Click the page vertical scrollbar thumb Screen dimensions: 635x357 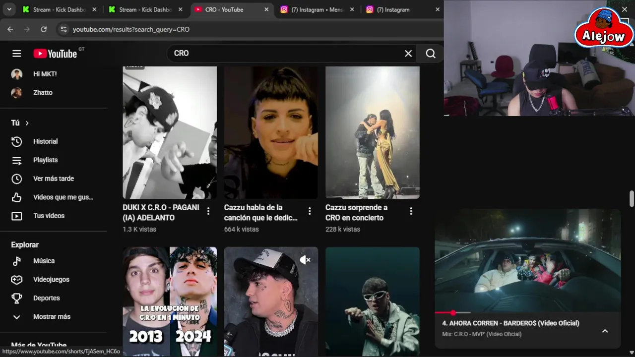[x=632, y=198]
